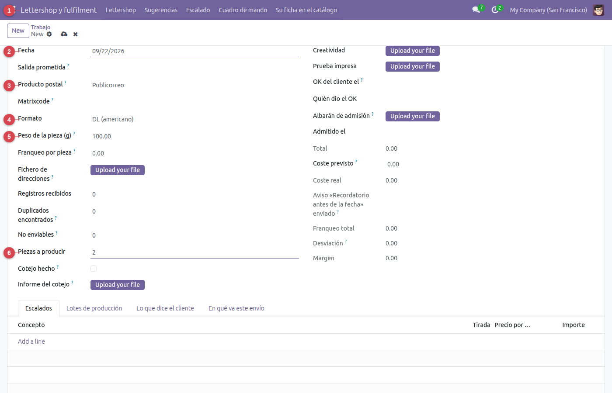The image size is (612, 393).
Task: Toggle the Cotejo hecho checkbox
Action: tap(94, 269)
